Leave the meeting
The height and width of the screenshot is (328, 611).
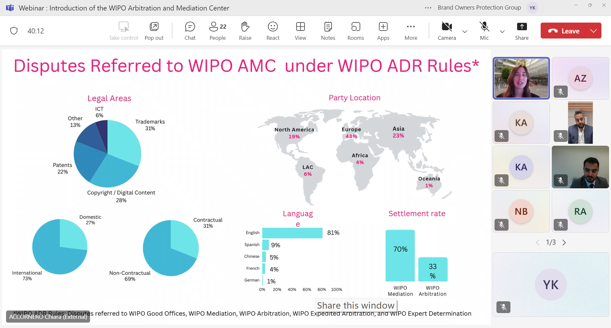(x=563, y=31)
